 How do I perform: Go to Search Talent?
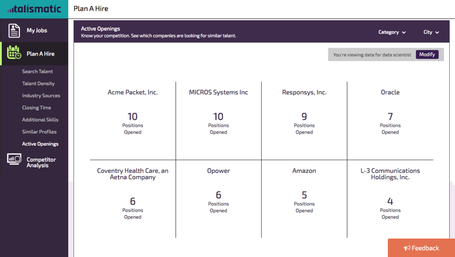click(x=37, y=71)
